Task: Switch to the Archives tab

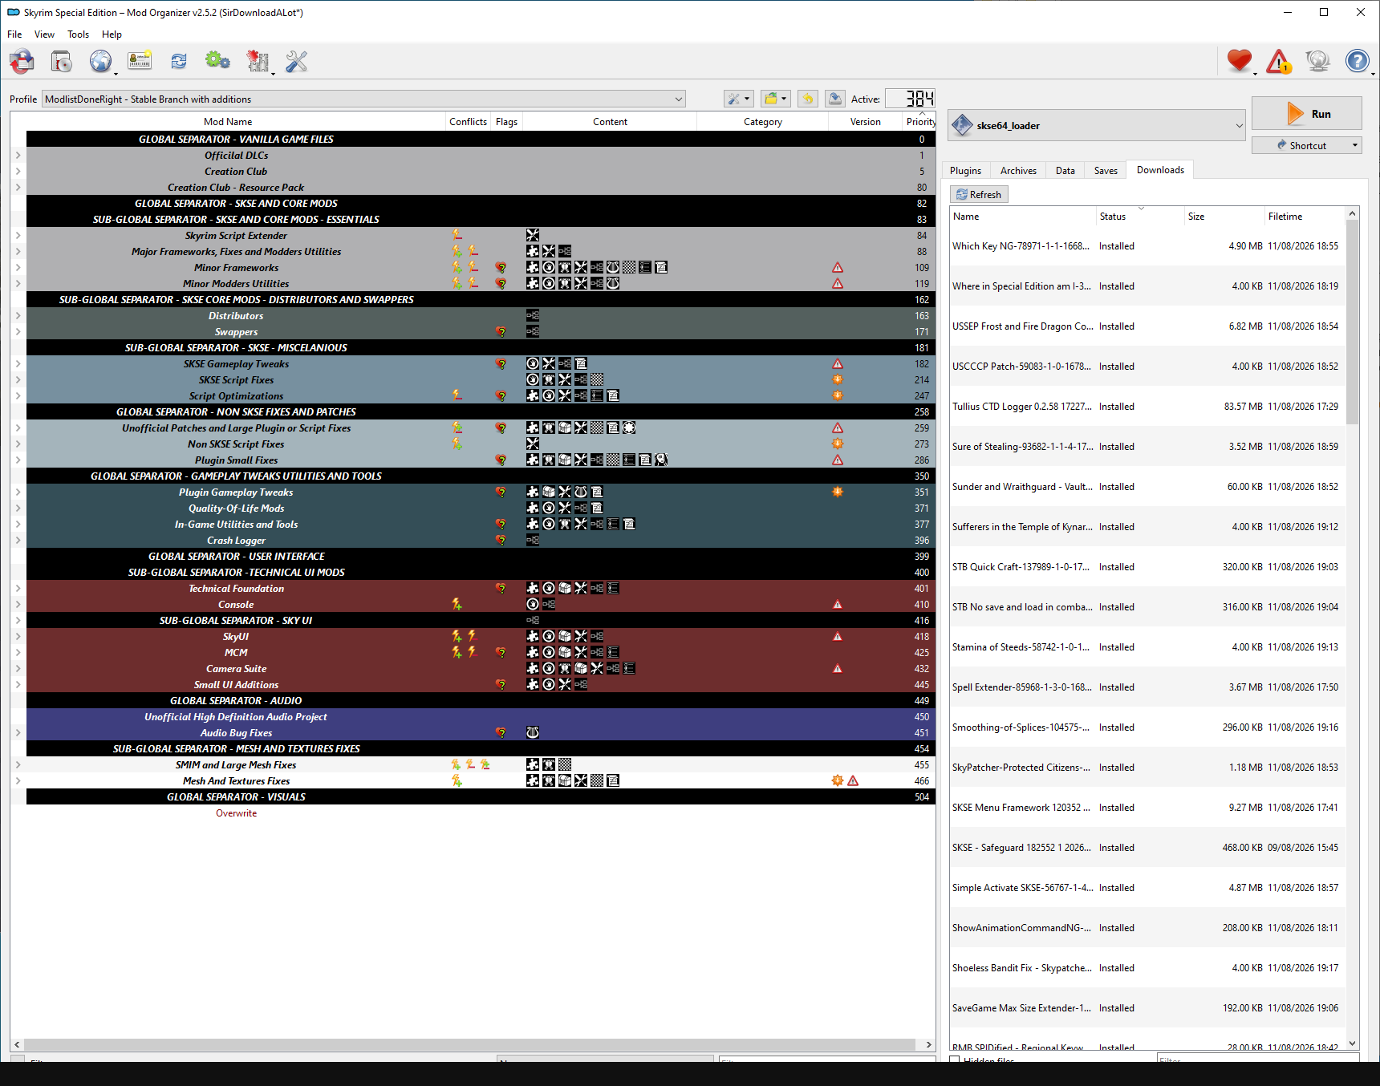Action: click(1018, 170)
